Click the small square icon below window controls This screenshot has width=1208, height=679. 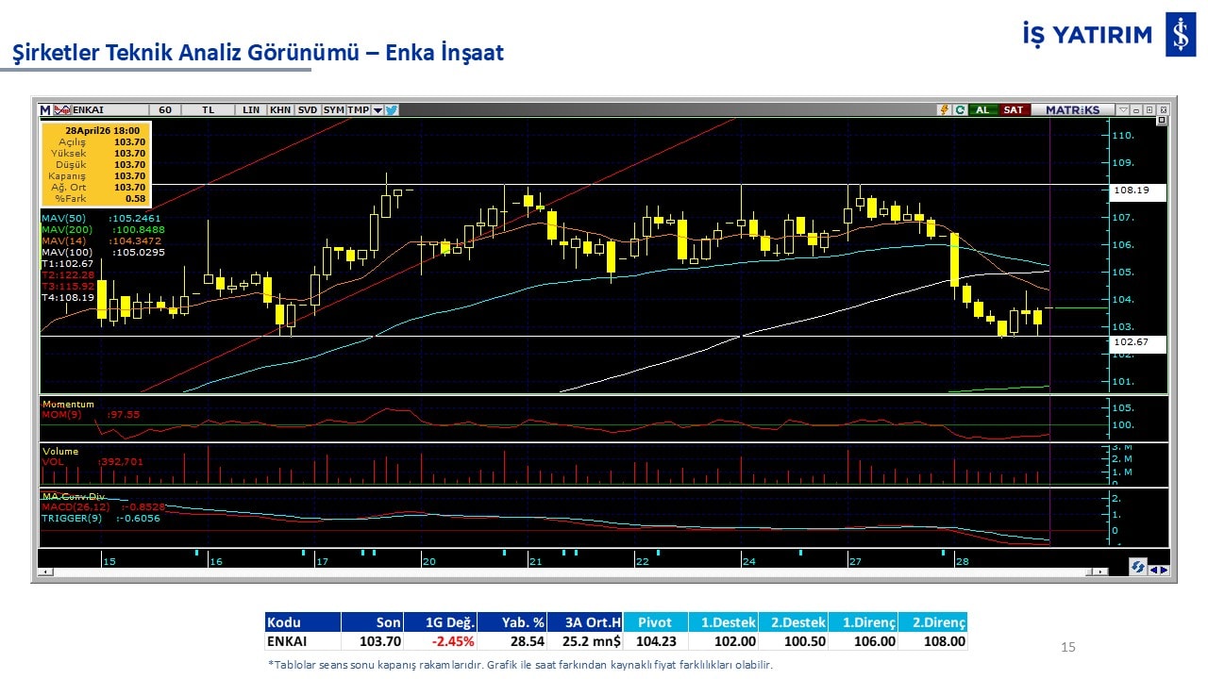click(x=1161, y=121)
